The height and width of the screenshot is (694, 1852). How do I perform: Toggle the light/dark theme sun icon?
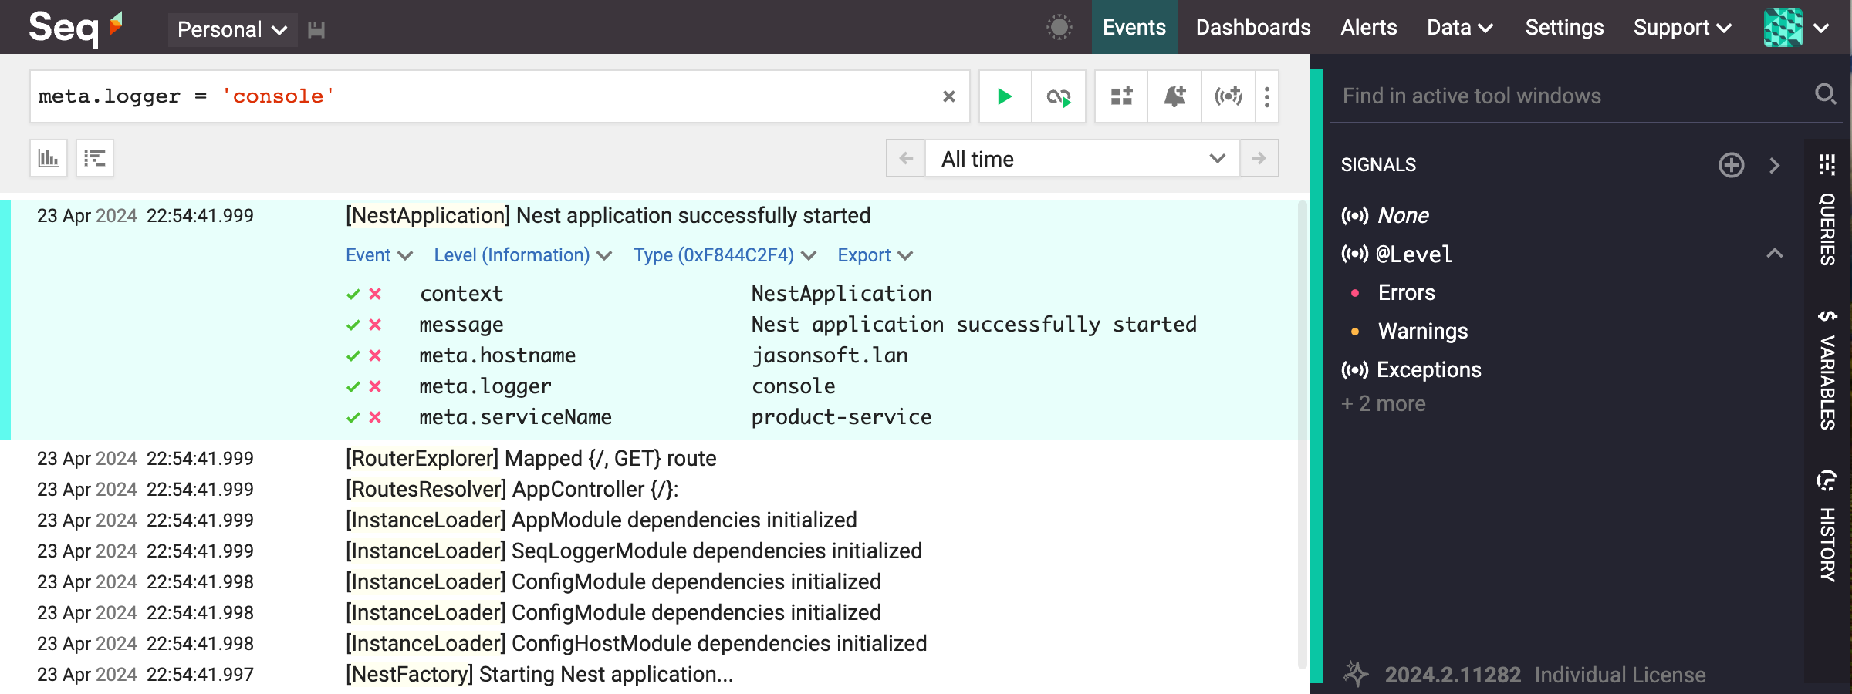[1059, 28]
